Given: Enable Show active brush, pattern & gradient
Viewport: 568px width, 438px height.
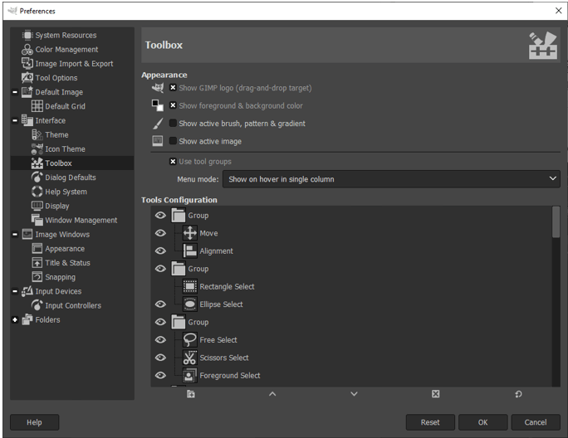Looking at the screenshot, I should (x=174, y=123).
